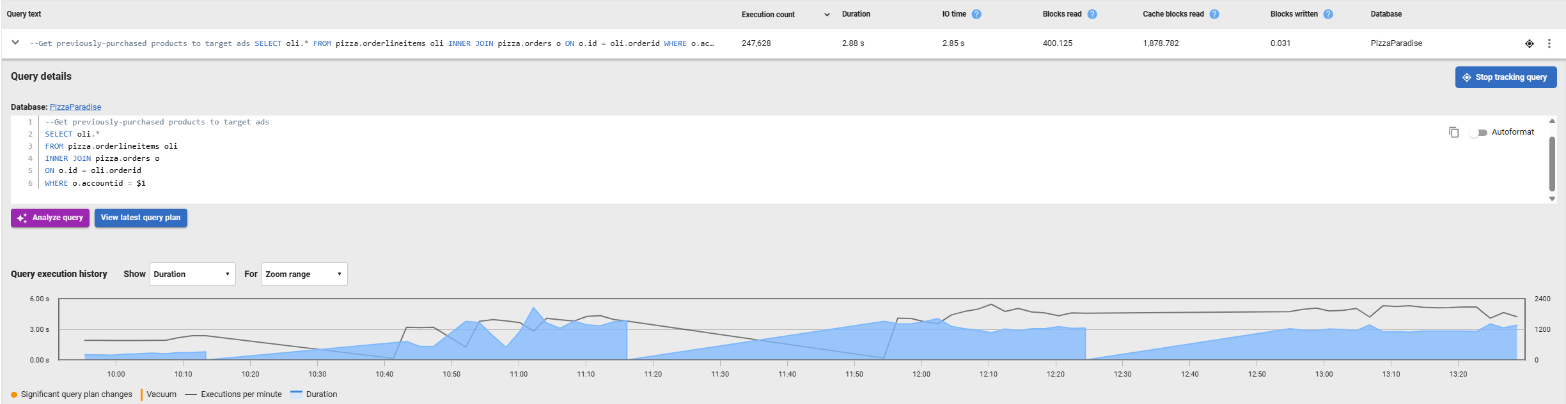Open the three-dot menu in query row
The width and height of the screenshot is (1566, 404).
[x=1549, y=43]
